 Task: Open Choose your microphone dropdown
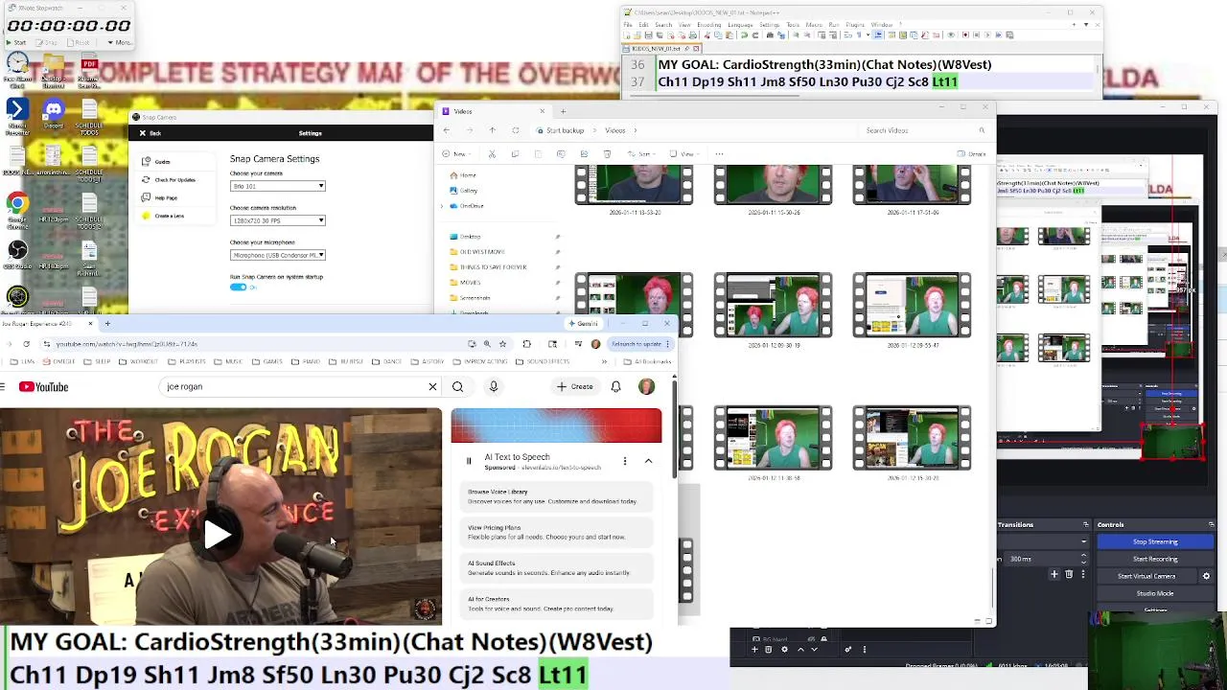pyautogui.click(x=278, y=255)
